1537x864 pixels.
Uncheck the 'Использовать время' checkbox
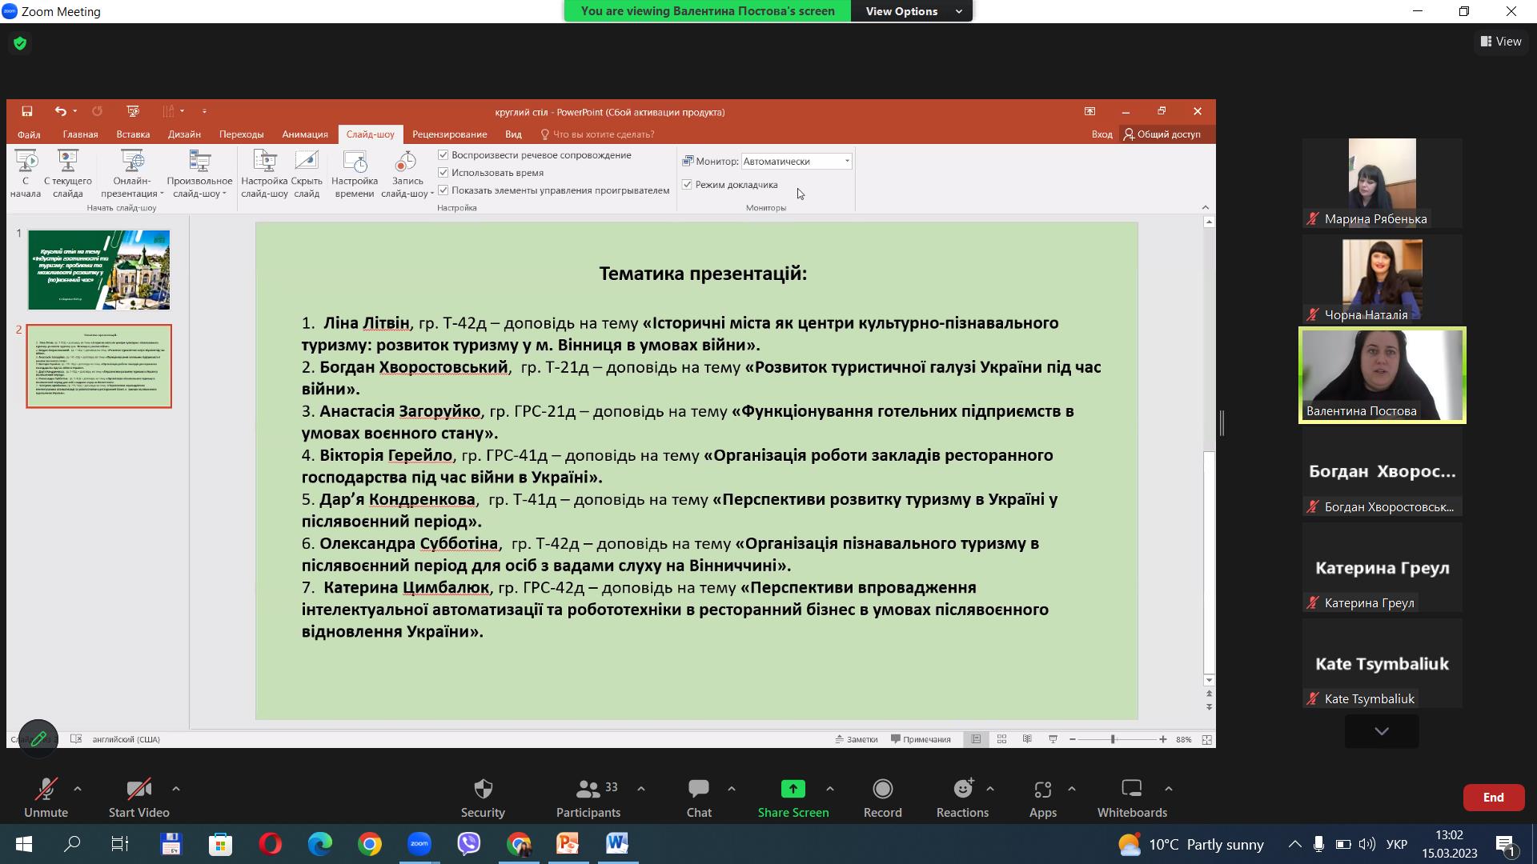coord(443,172)
